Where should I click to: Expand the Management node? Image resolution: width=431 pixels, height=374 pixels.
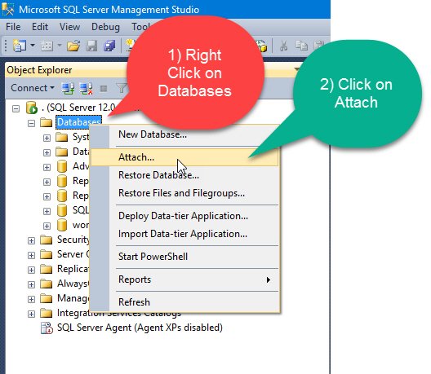[x=31, y=299]
